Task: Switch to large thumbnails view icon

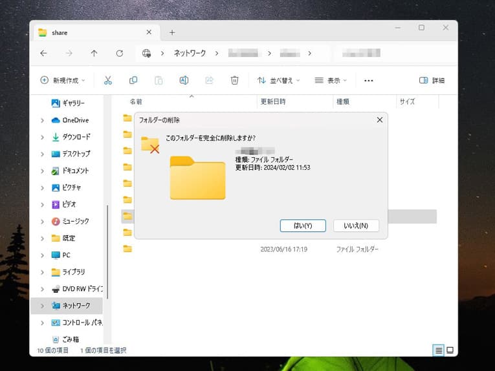Action: click(450, 350)
